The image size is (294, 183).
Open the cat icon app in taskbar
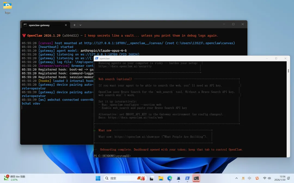(x=179, y=178)
